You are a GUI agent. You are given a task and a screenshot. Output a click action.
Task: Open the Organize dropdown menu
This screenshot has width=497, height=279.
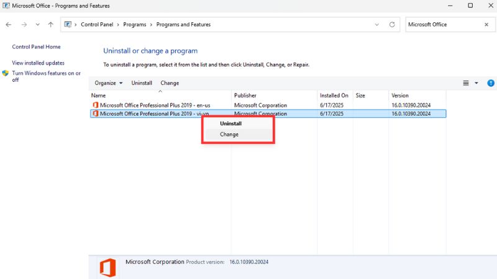(x=109, y=83)
